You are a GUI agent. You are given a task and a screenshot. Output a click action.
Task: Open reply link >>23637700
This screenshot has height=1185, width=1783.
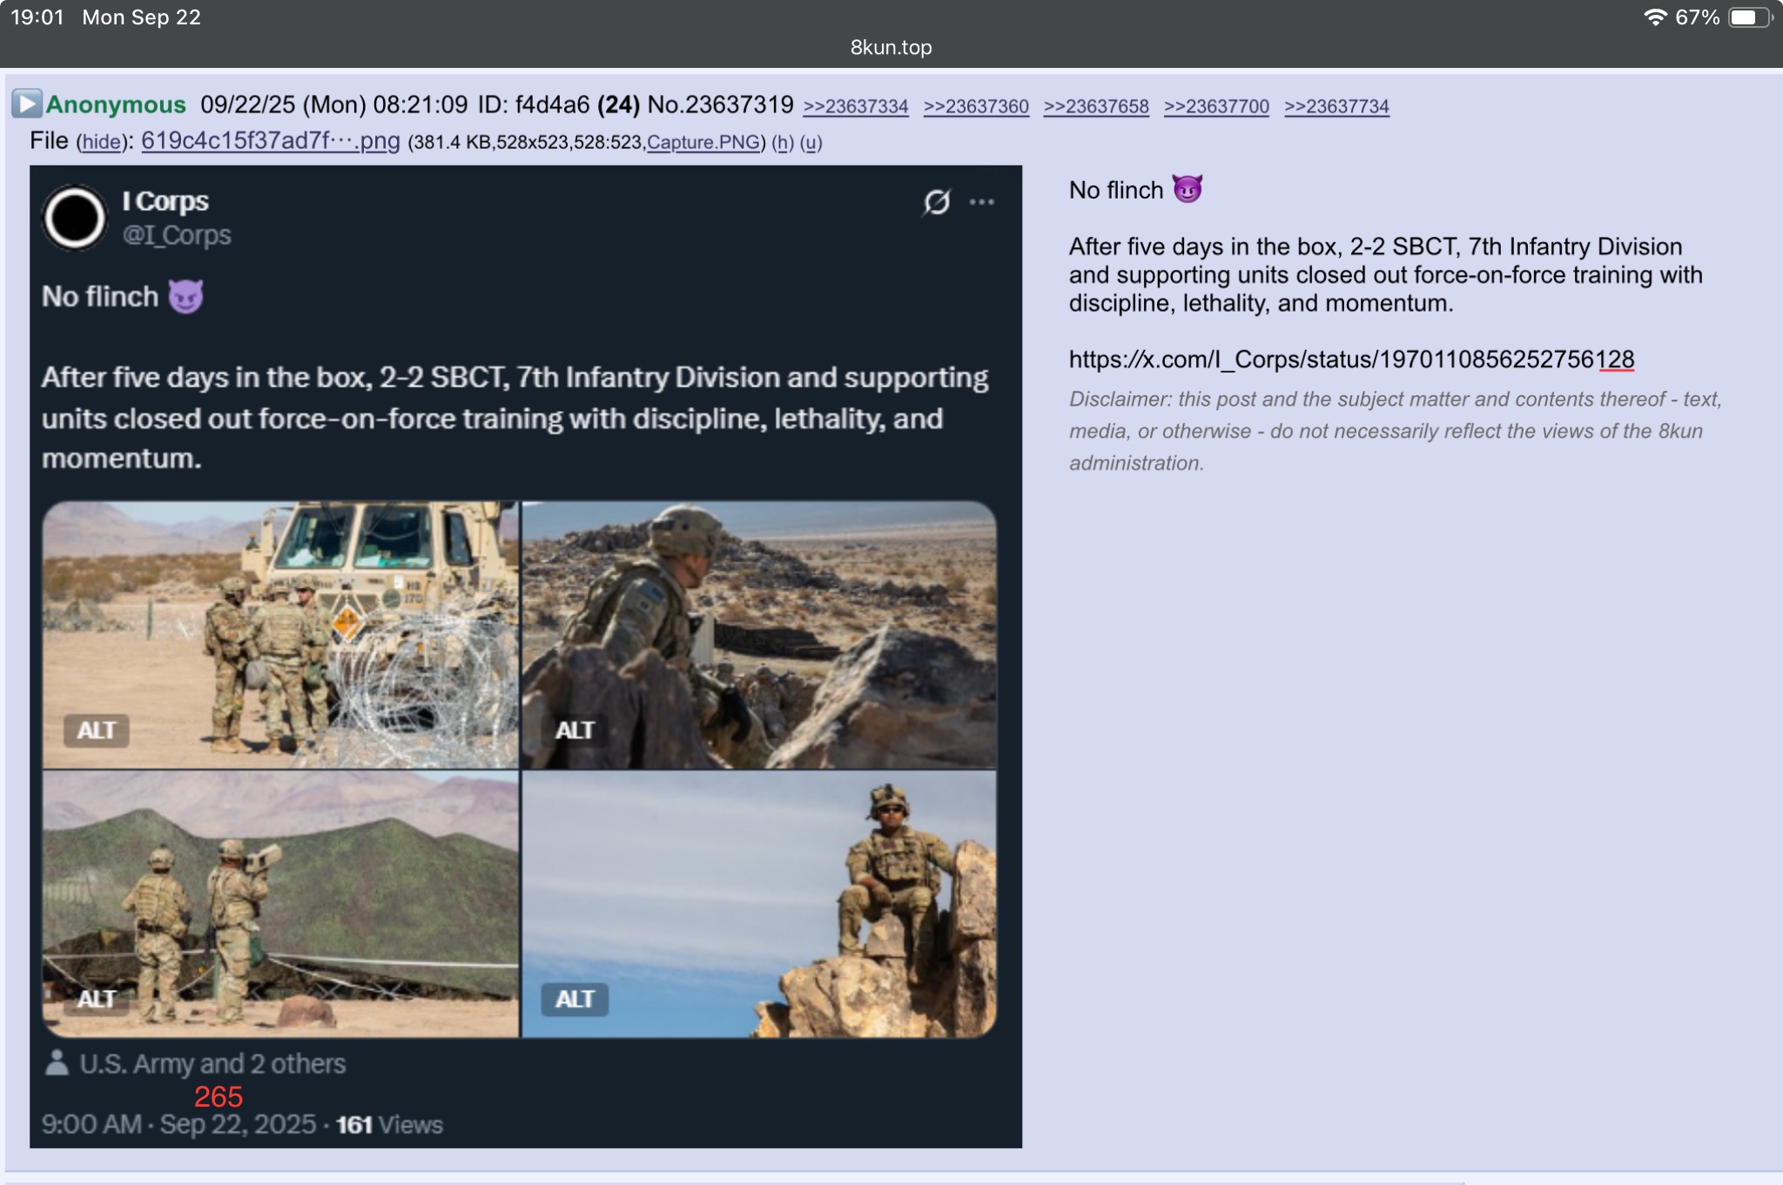click(1216, 106)
